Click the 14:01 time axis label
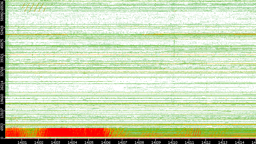Viewport: 256px width, 144px height. tap(22, 143)
